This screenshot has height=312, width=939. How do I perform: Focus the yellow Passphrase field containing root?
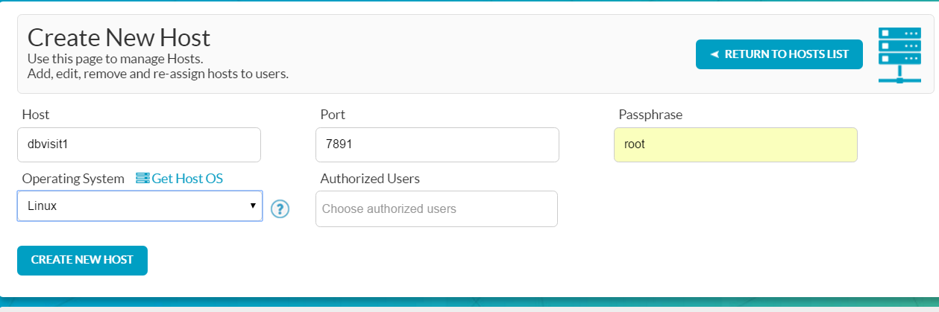[735, 144]
